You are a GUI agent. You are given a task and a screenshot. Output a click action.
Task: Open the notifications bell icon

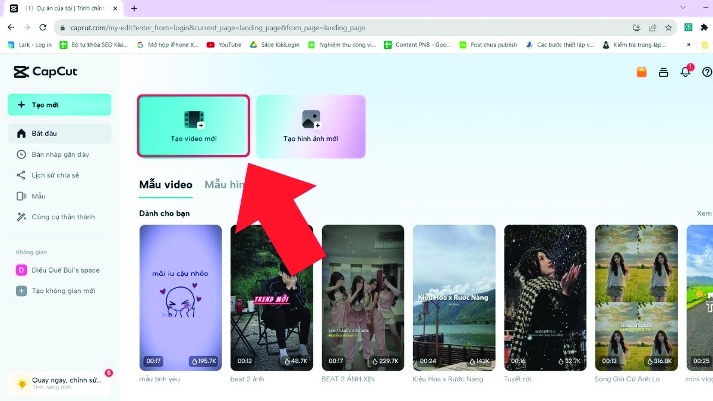[x=685, y=72]
